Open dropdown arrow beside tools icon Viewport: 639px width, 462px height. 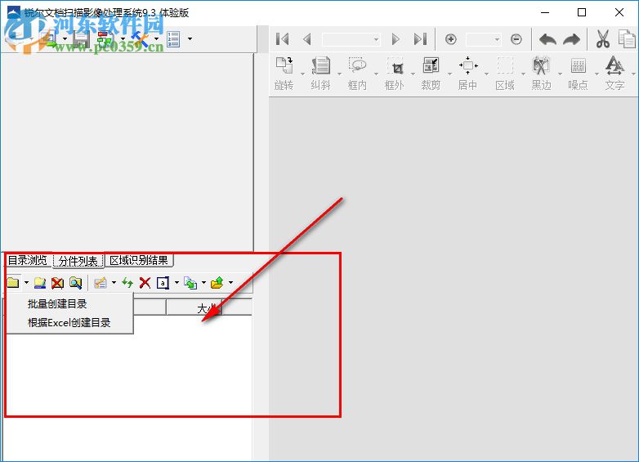coord(156,39)
